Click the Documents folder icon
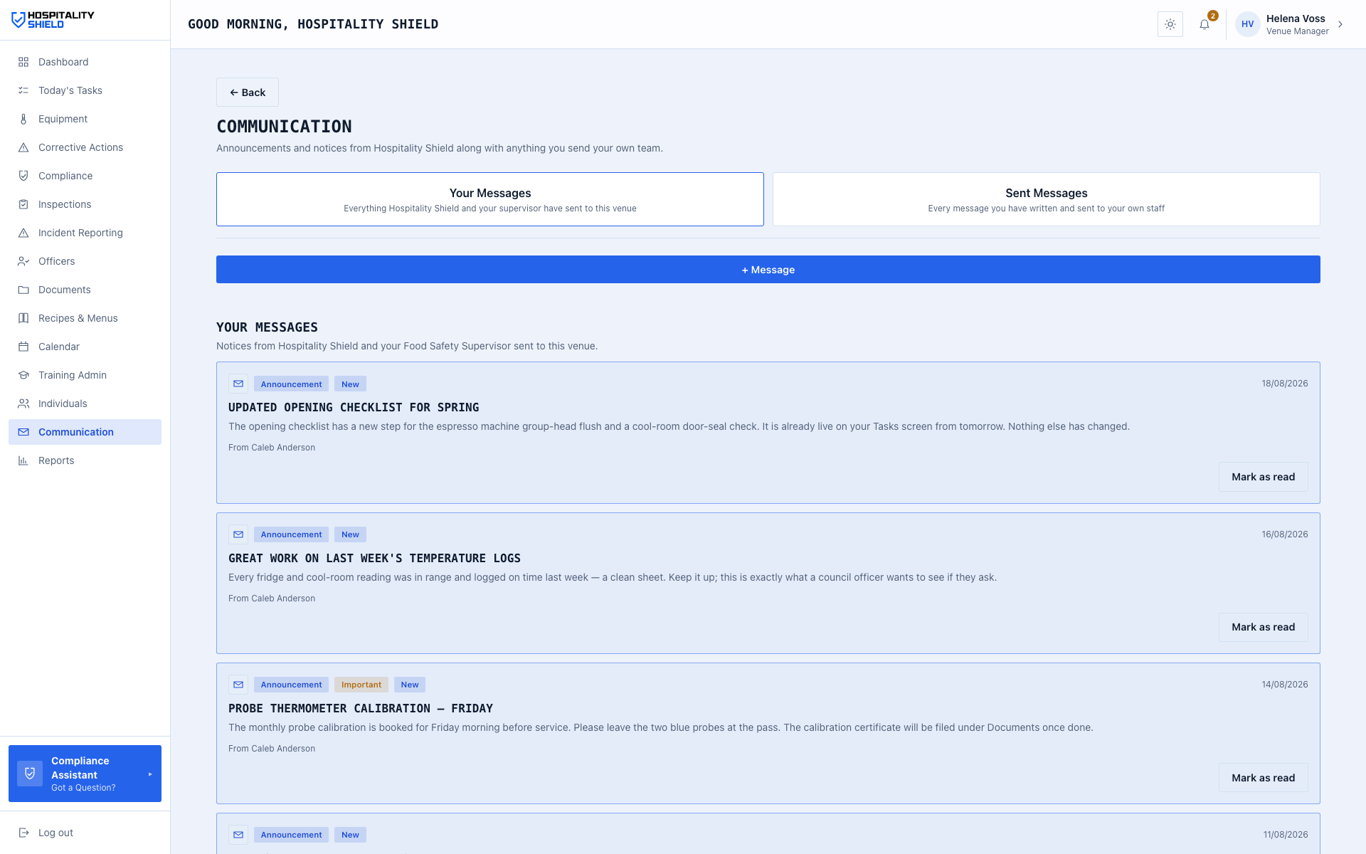This screenshot has height=854, width=1366. point(23,290)
